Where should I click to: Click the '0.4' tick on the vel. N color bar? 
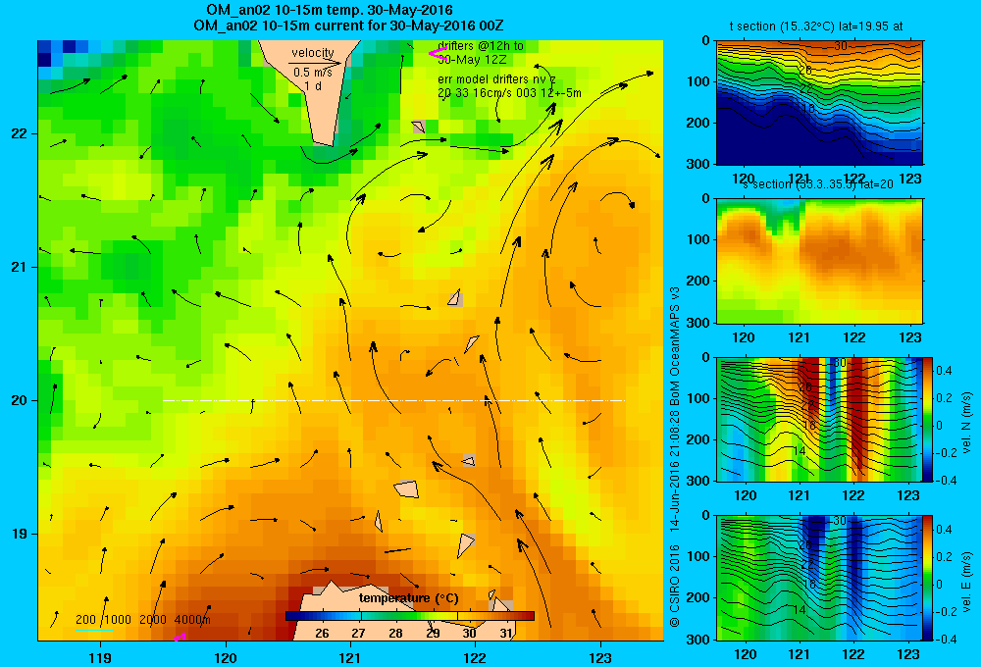[x=944, y=371]
